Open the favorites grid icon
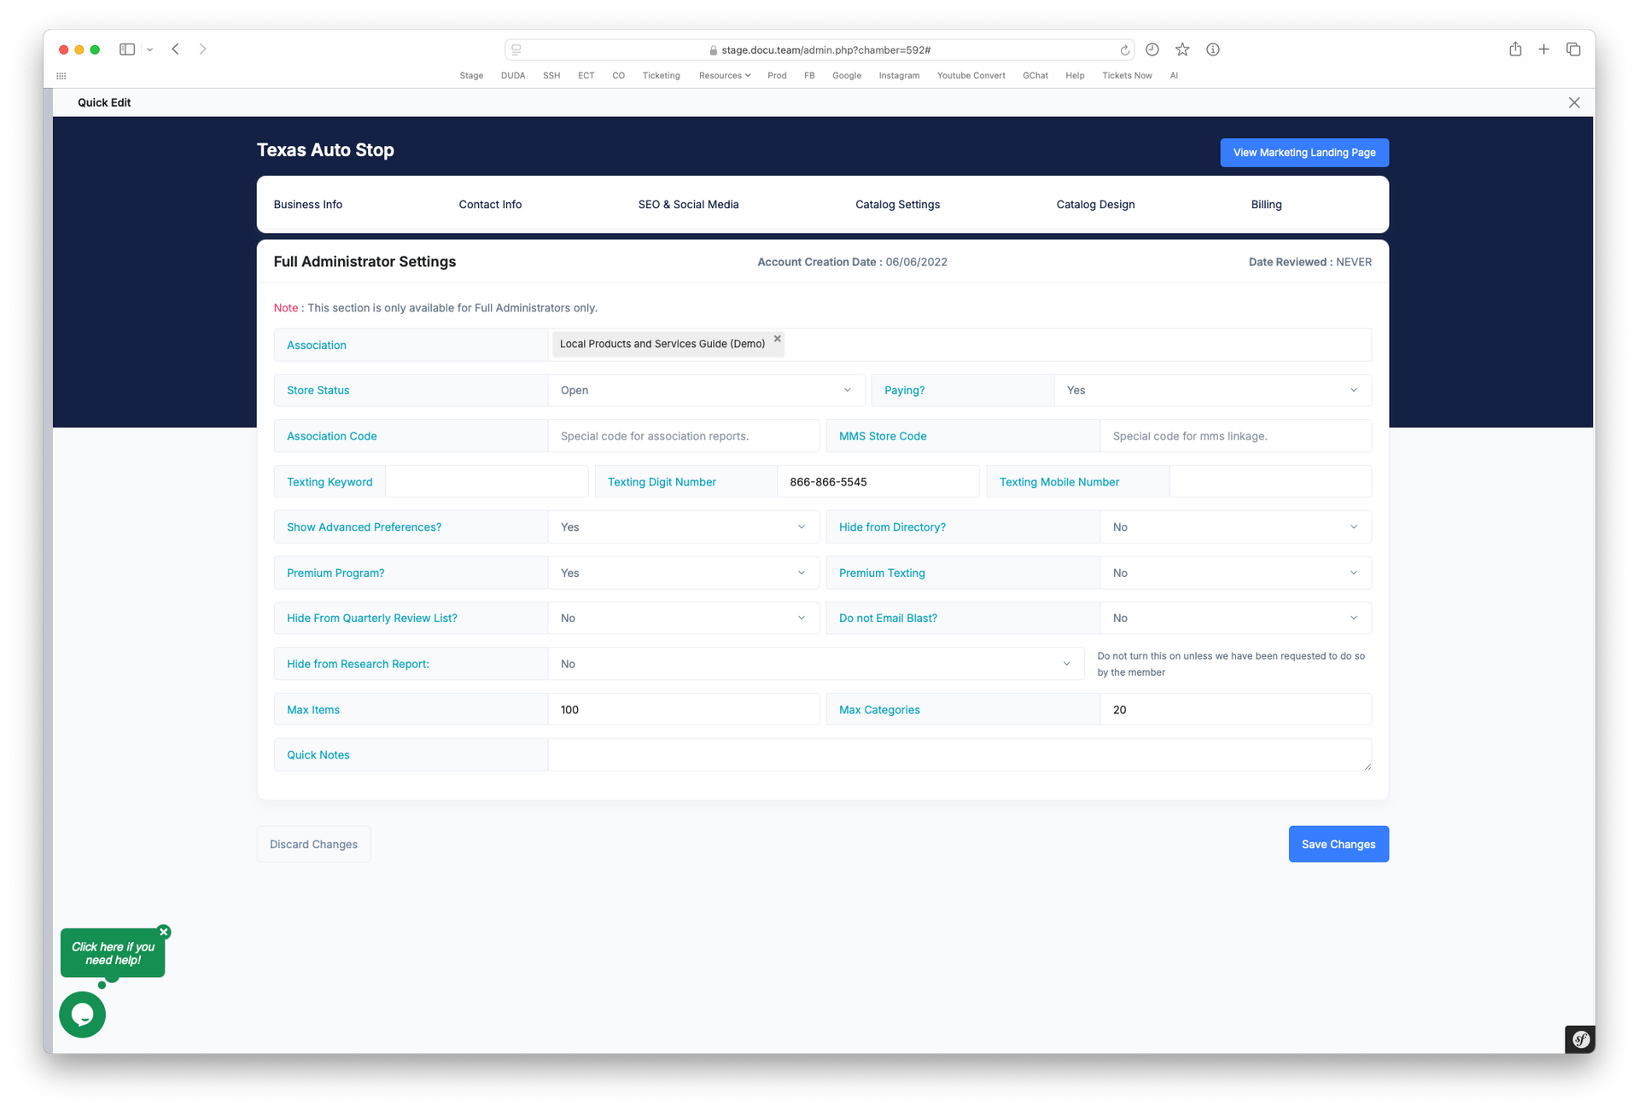The height and width of the screenshot is (1111, 1639). (x=61, y=76)
